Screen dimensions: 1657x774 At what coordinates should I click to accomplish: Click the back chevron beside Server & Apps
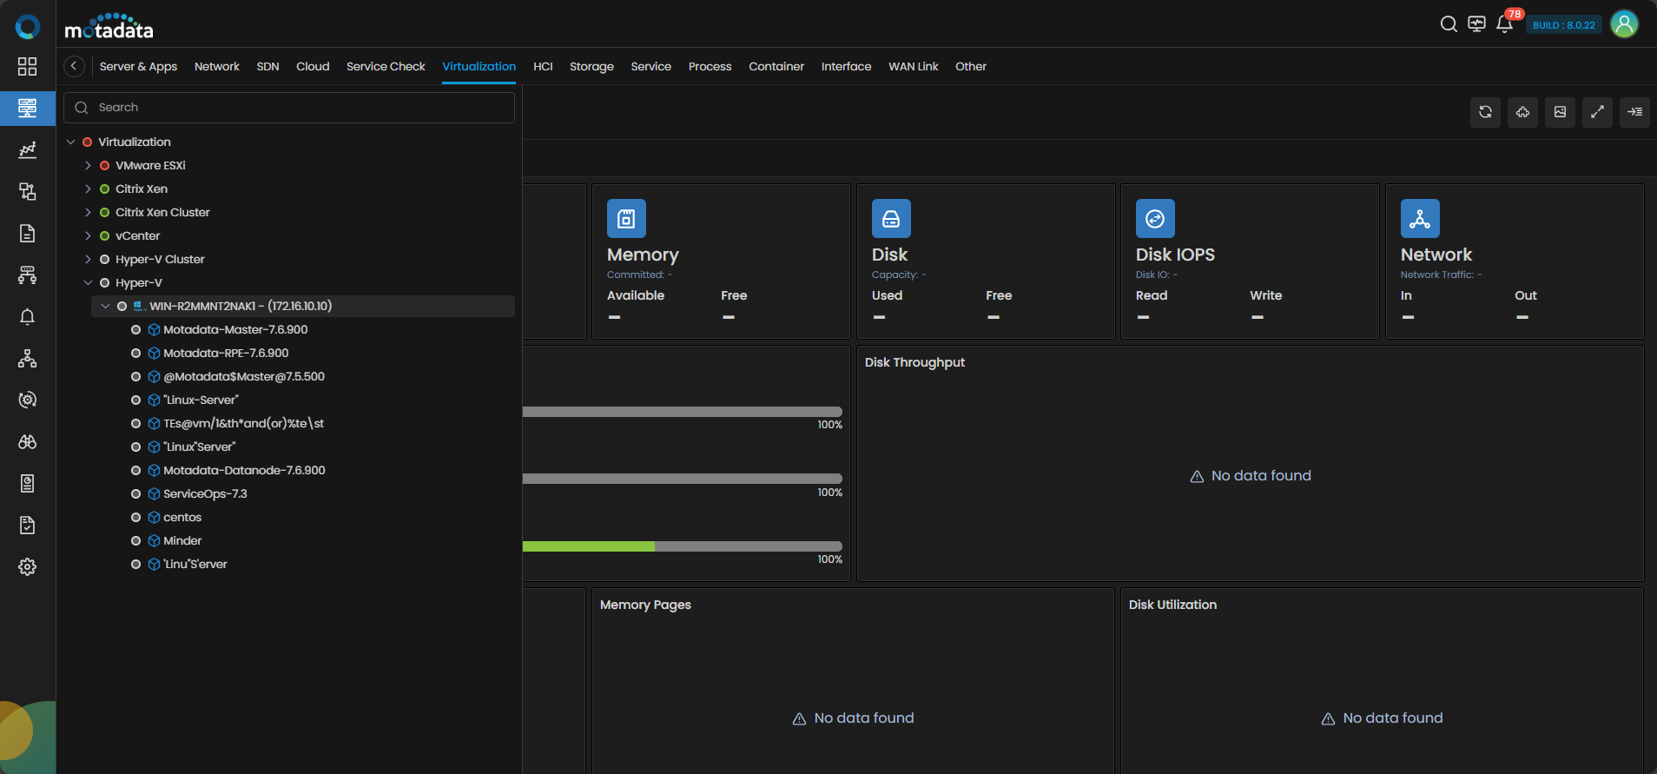pyautogui.click(x=74, y=66)
